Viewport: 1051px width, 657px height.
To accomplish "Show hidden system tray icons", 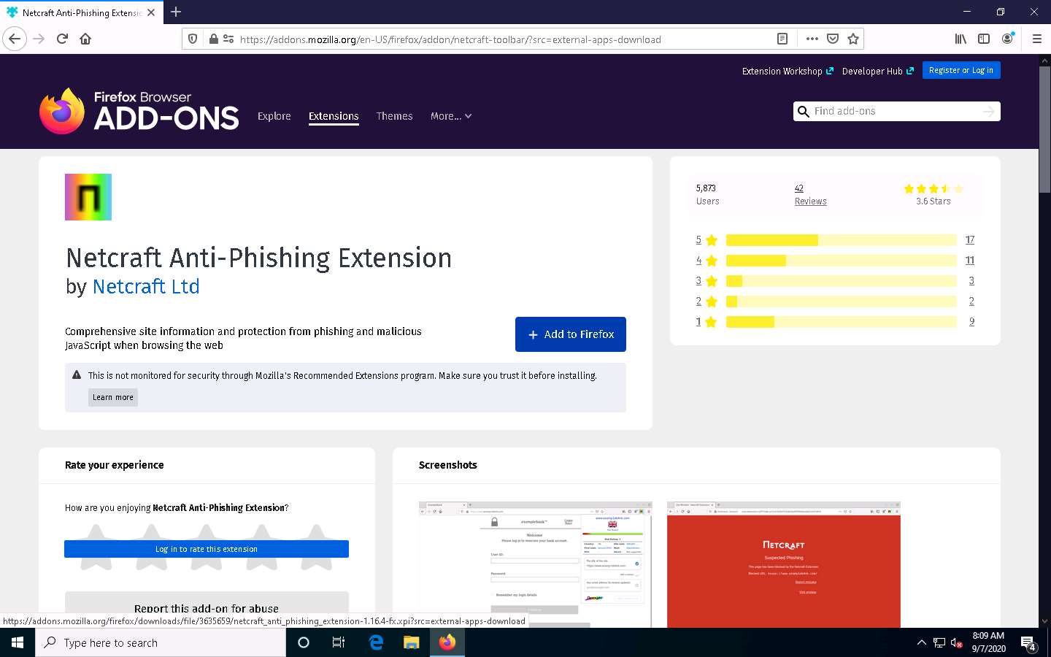I will 921,642.
